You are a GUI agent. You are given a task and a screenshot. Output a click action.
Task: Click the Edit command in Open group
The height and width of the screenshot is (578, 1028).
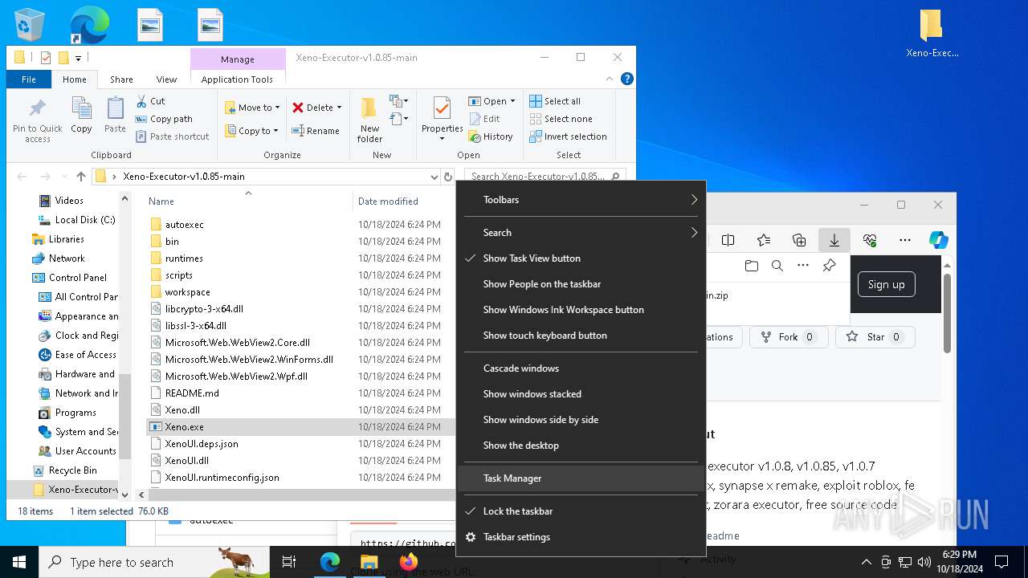[484, 119]
